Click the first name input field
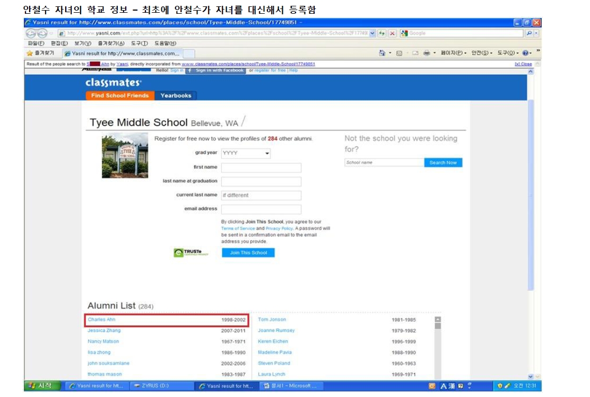The width and height of the screenshot is (590, 397). [261, 167]
